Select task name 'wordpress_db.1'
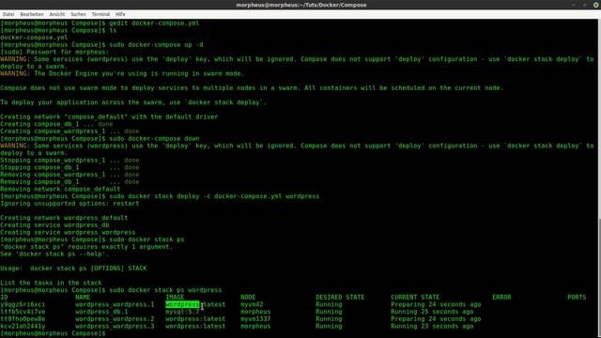The image size is (601, 338). [x=101, y=312]
